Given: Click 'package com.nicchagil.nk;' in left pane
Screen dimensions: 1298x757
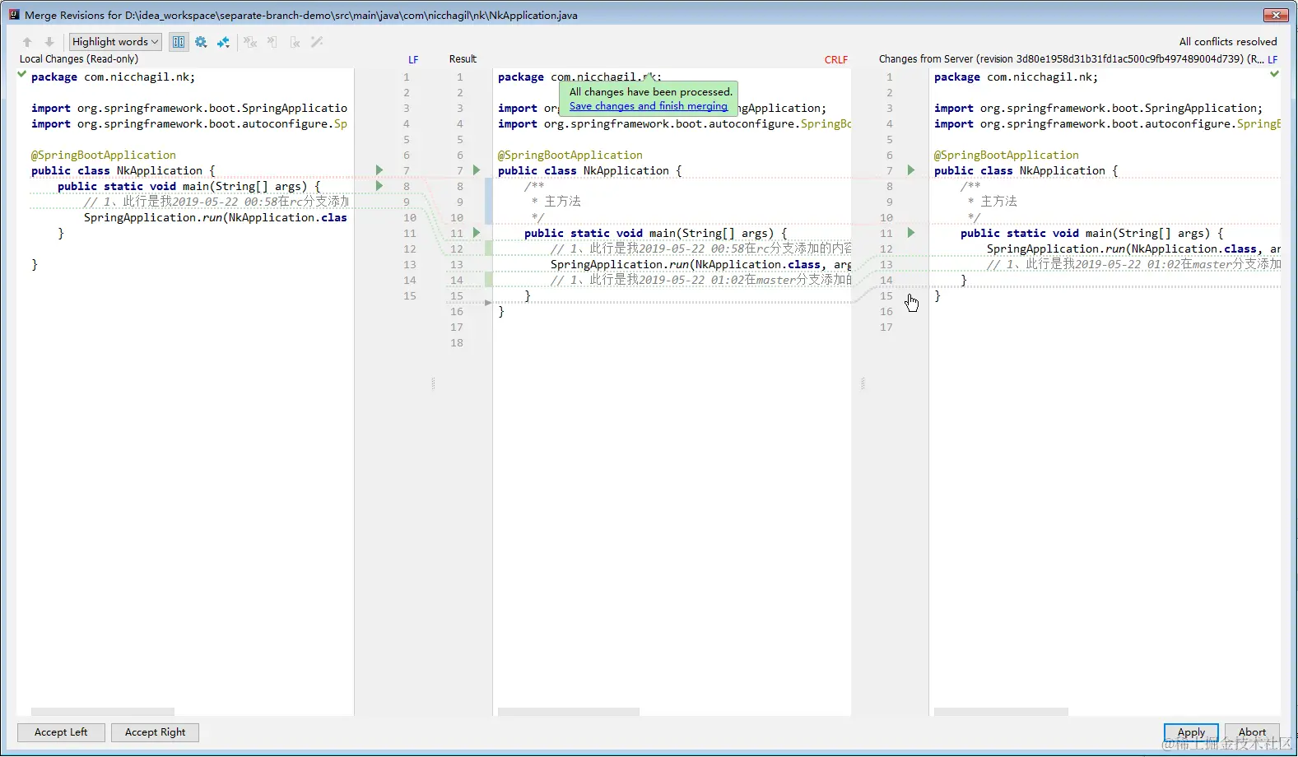Looking at the screenshot, I should 113,77.
